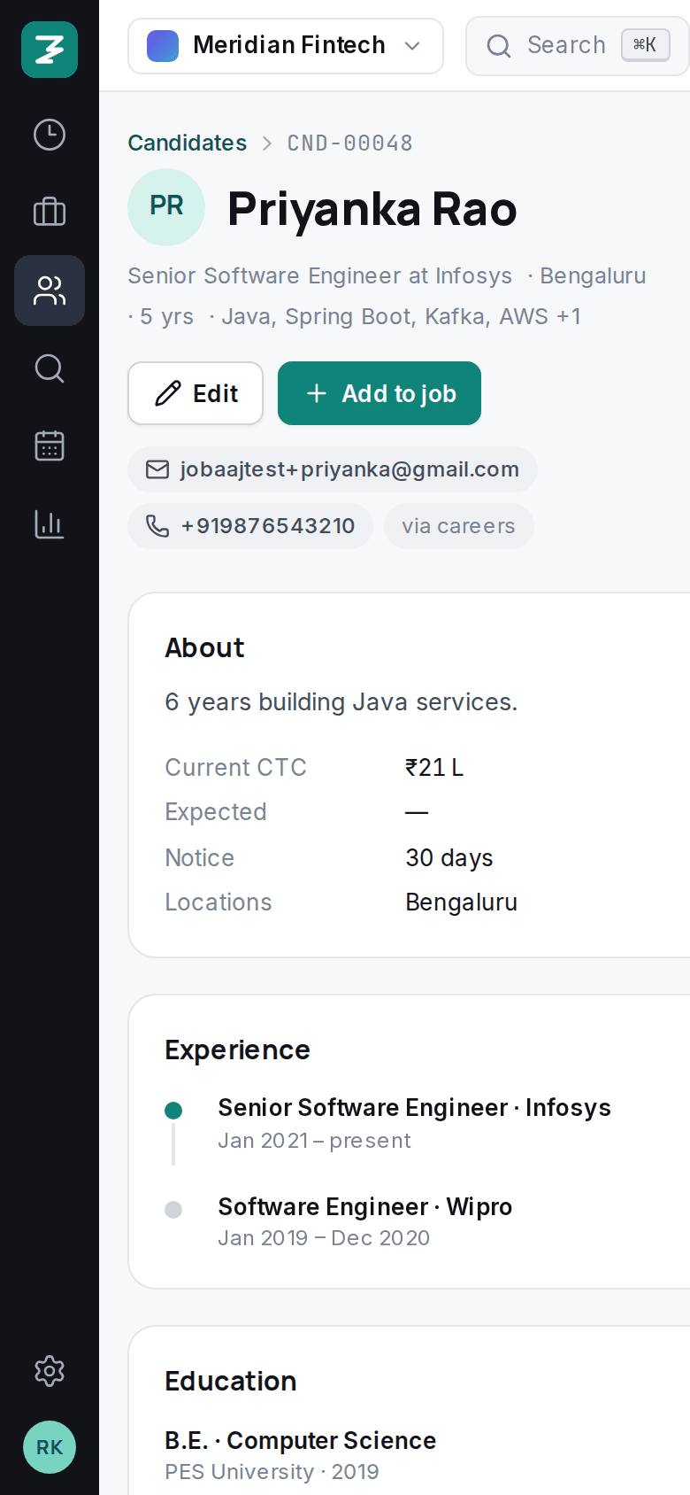The width and height of the screenshot is (690, 1495).
Task: Open the reports bar chart icon
Action: pyautogui.click(x=50, y=524)
